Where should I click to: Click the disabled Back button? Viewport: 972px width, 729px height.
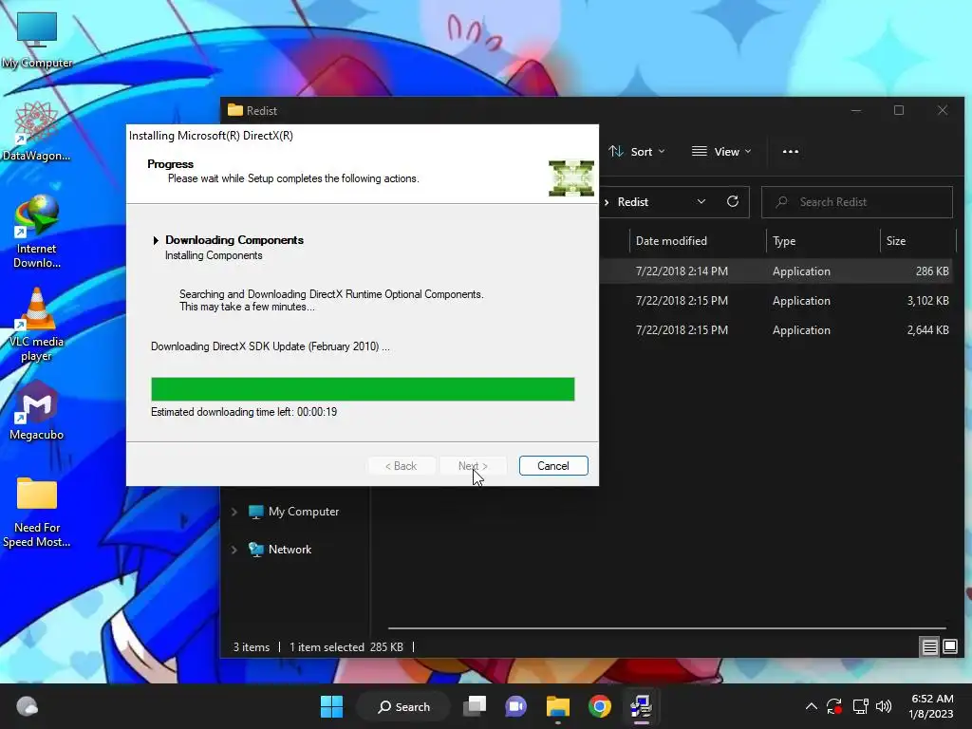tap(402, 465)
